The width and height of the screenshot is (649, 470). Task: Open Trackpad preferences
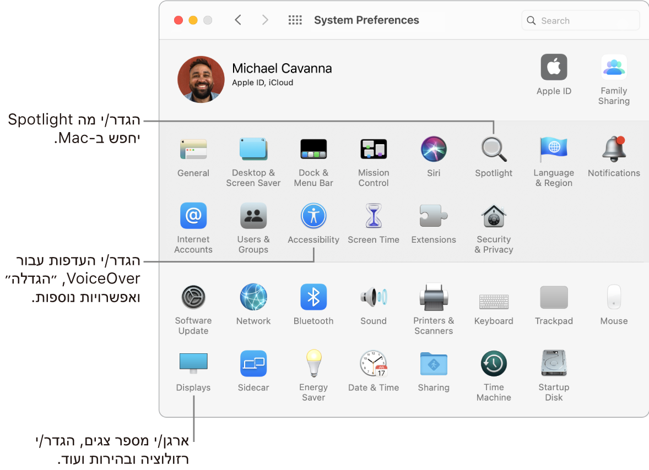[554, 297]
